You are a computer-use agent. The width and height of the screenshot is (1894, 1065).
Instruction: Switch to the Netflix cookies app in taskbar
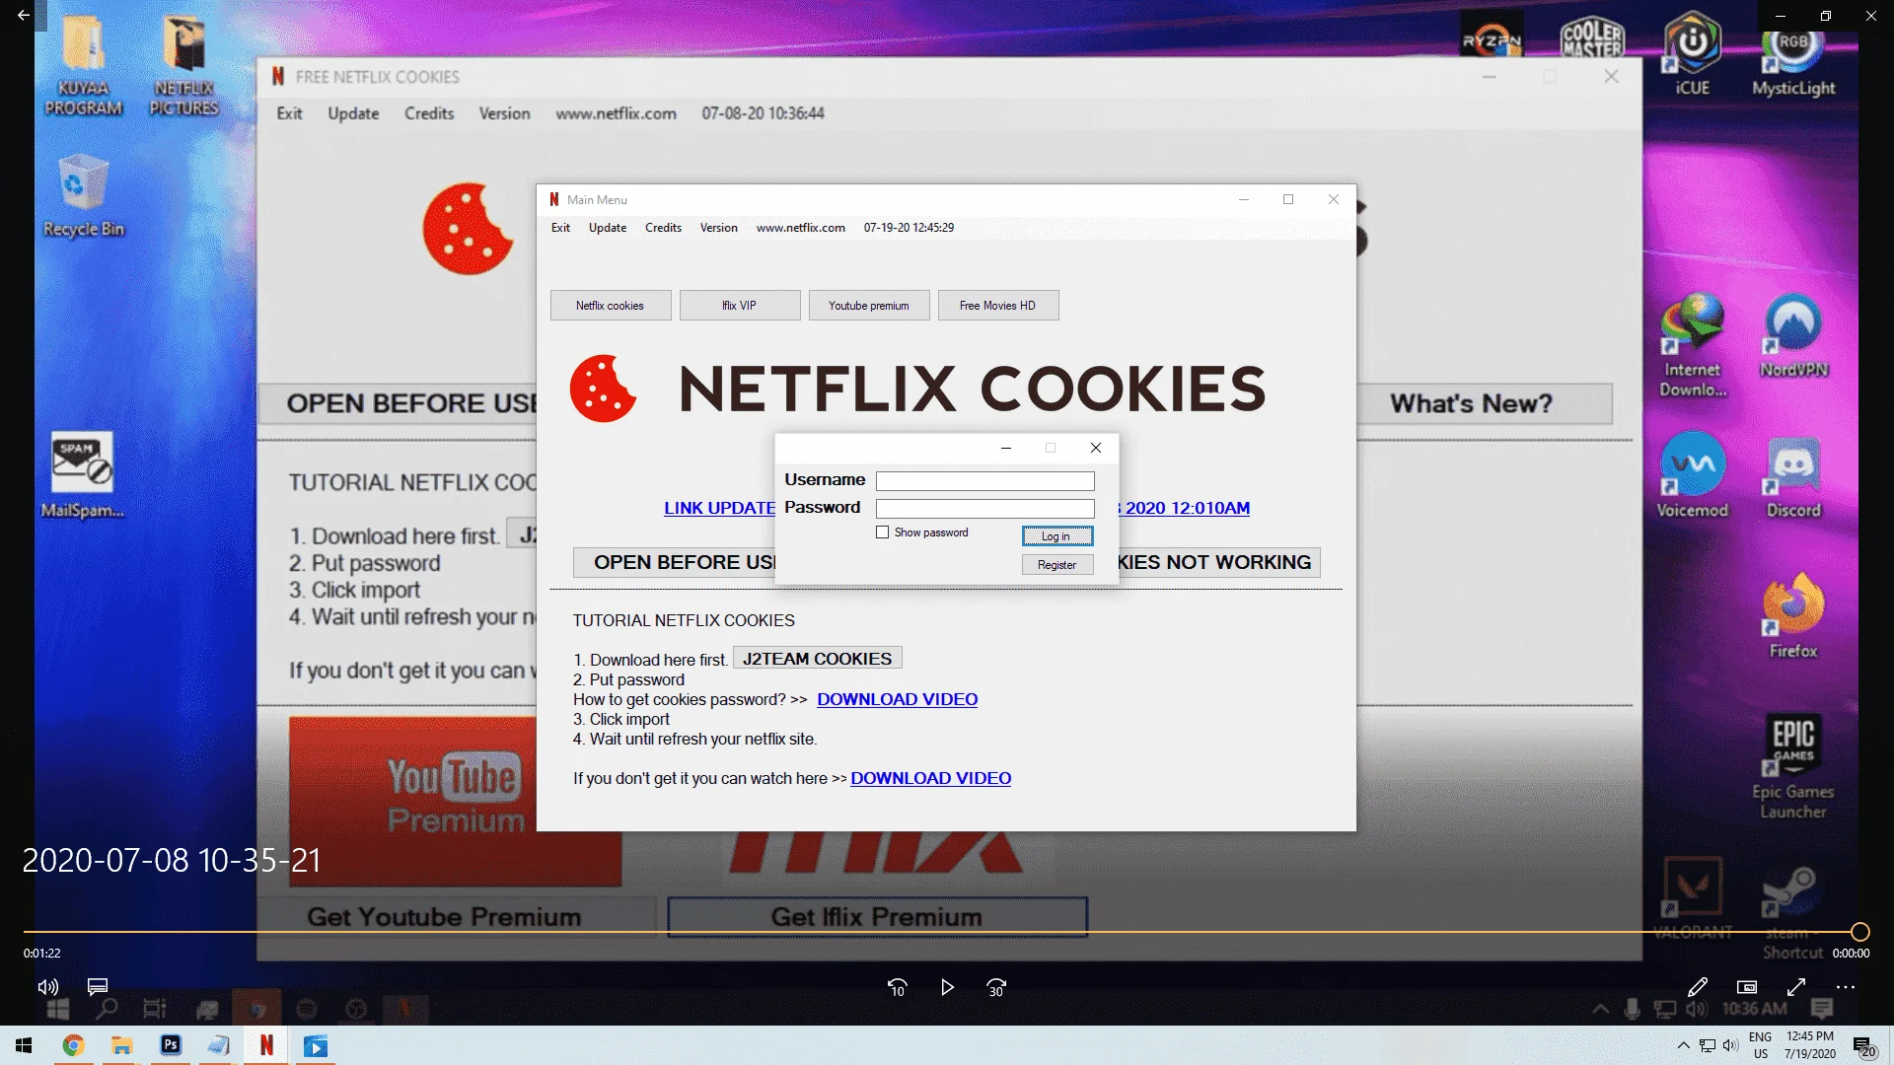(266, 1045)
